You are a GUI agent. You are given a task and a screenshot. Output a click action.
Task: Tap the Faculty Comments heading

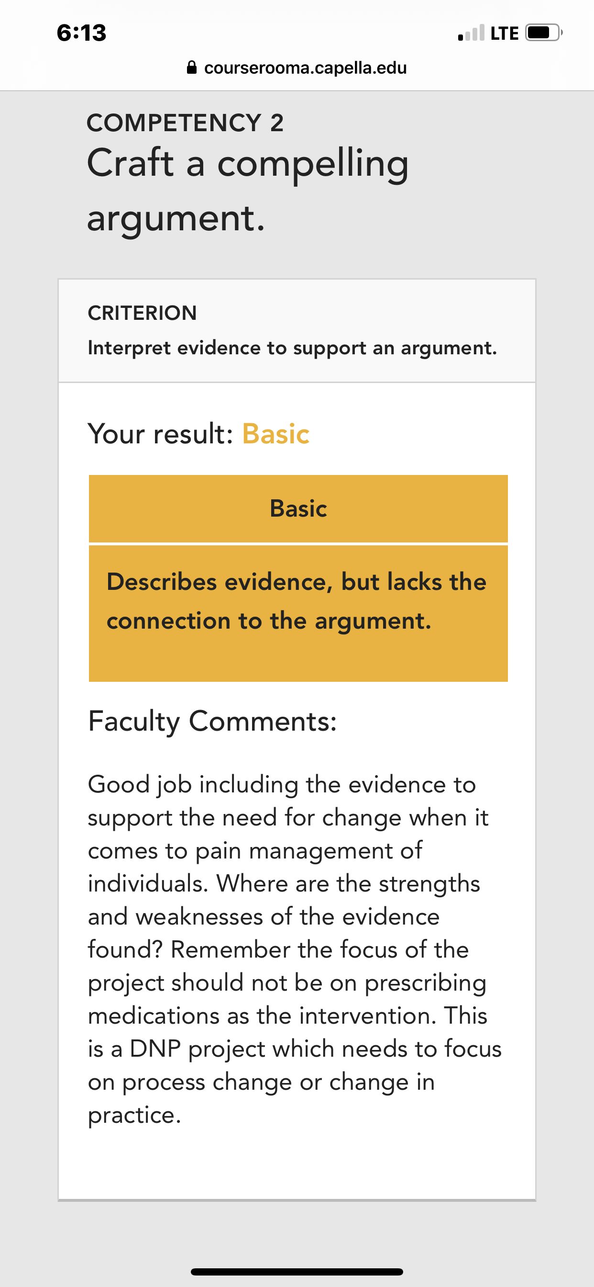click(x=213, y=721)
